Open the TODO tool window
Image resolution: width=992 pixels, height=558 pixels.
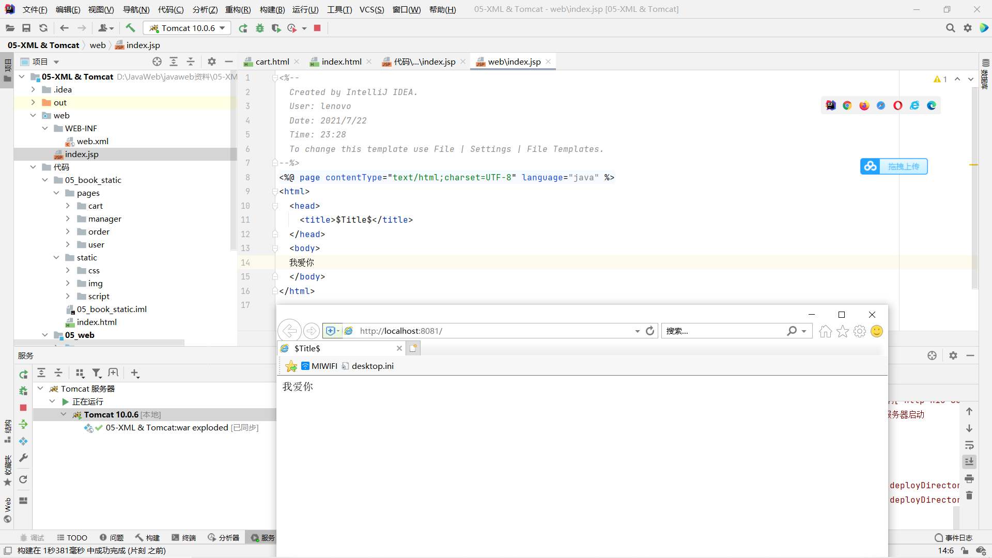72,537
